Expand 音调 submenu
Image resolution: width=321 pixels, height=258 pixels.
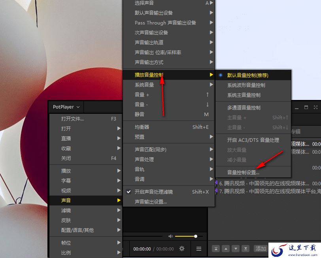[x=169, y=179]
